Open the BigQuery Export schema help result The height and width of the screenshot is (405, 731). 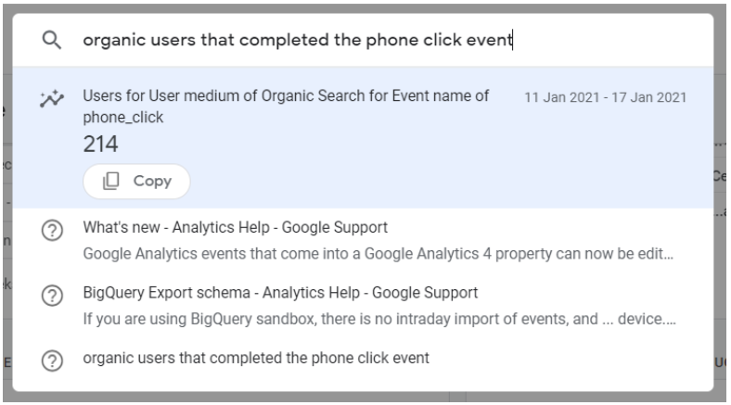pyautogui.click(x=279, y=294)
